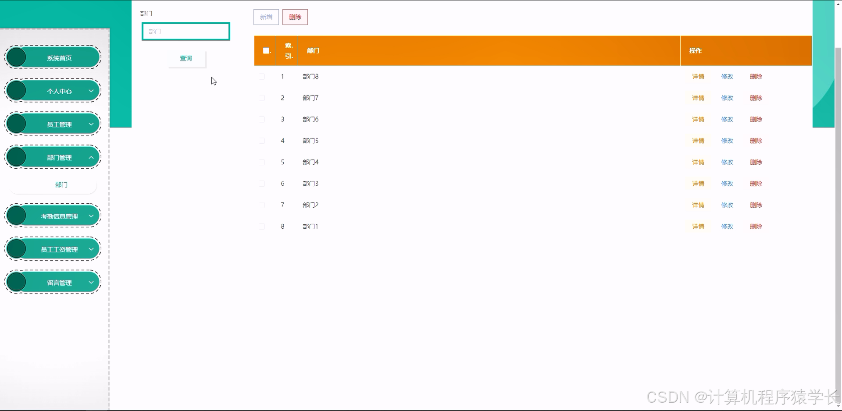The image size is (842, 411).
Task: Click 删除 in the 部门5 row
Action: (756, 141)
